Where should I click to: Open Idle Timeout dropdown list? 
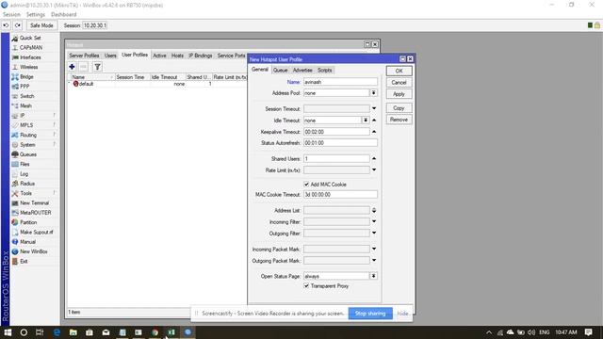point(366,121)
